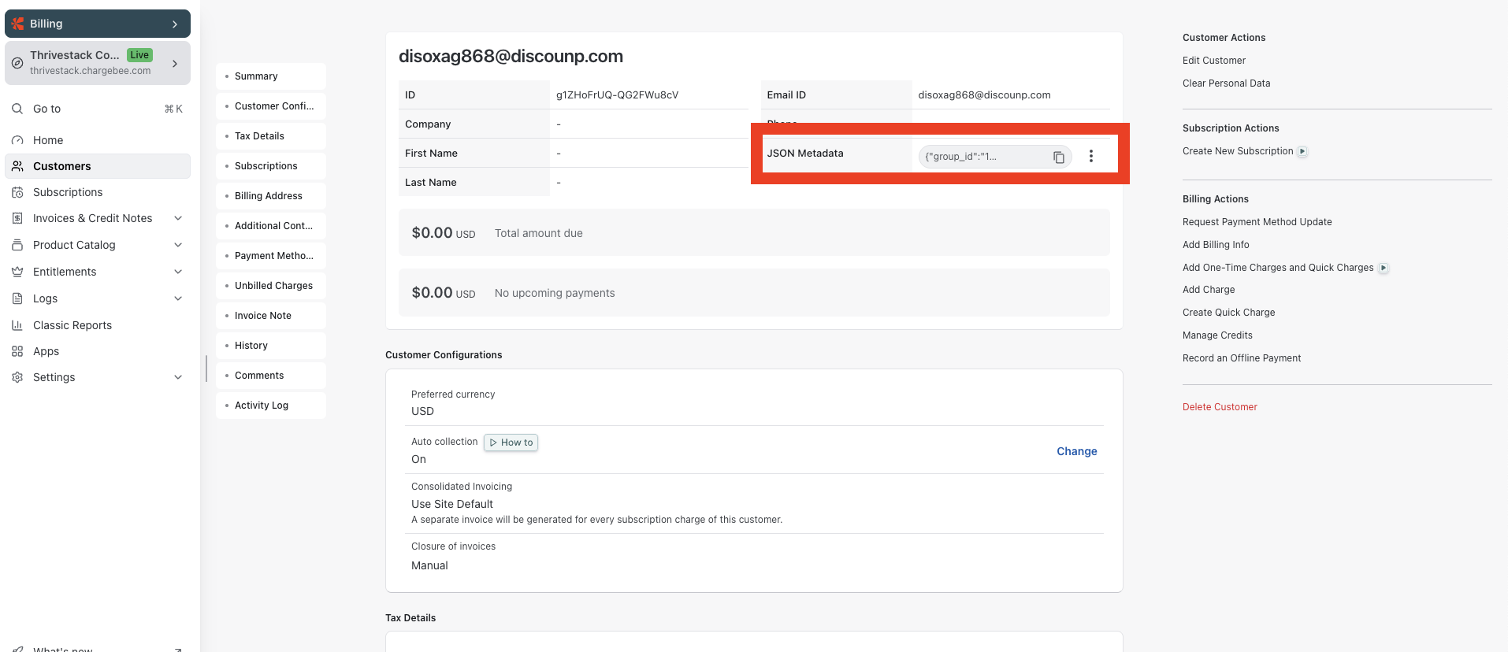Jump to Summary section
The image size is (1508, 652).
click(x=271, y=76)
